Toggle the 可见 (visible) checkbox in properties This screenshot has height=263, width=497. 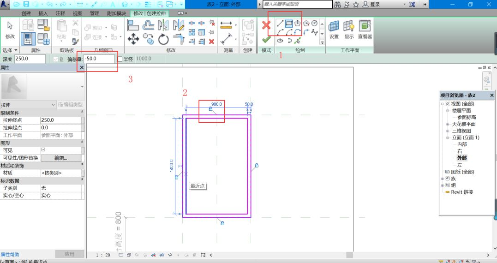pos(43,150)
